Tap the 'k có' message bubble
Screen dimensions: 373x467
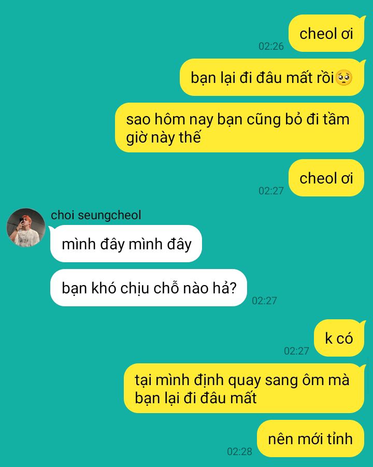click(339, 338)
